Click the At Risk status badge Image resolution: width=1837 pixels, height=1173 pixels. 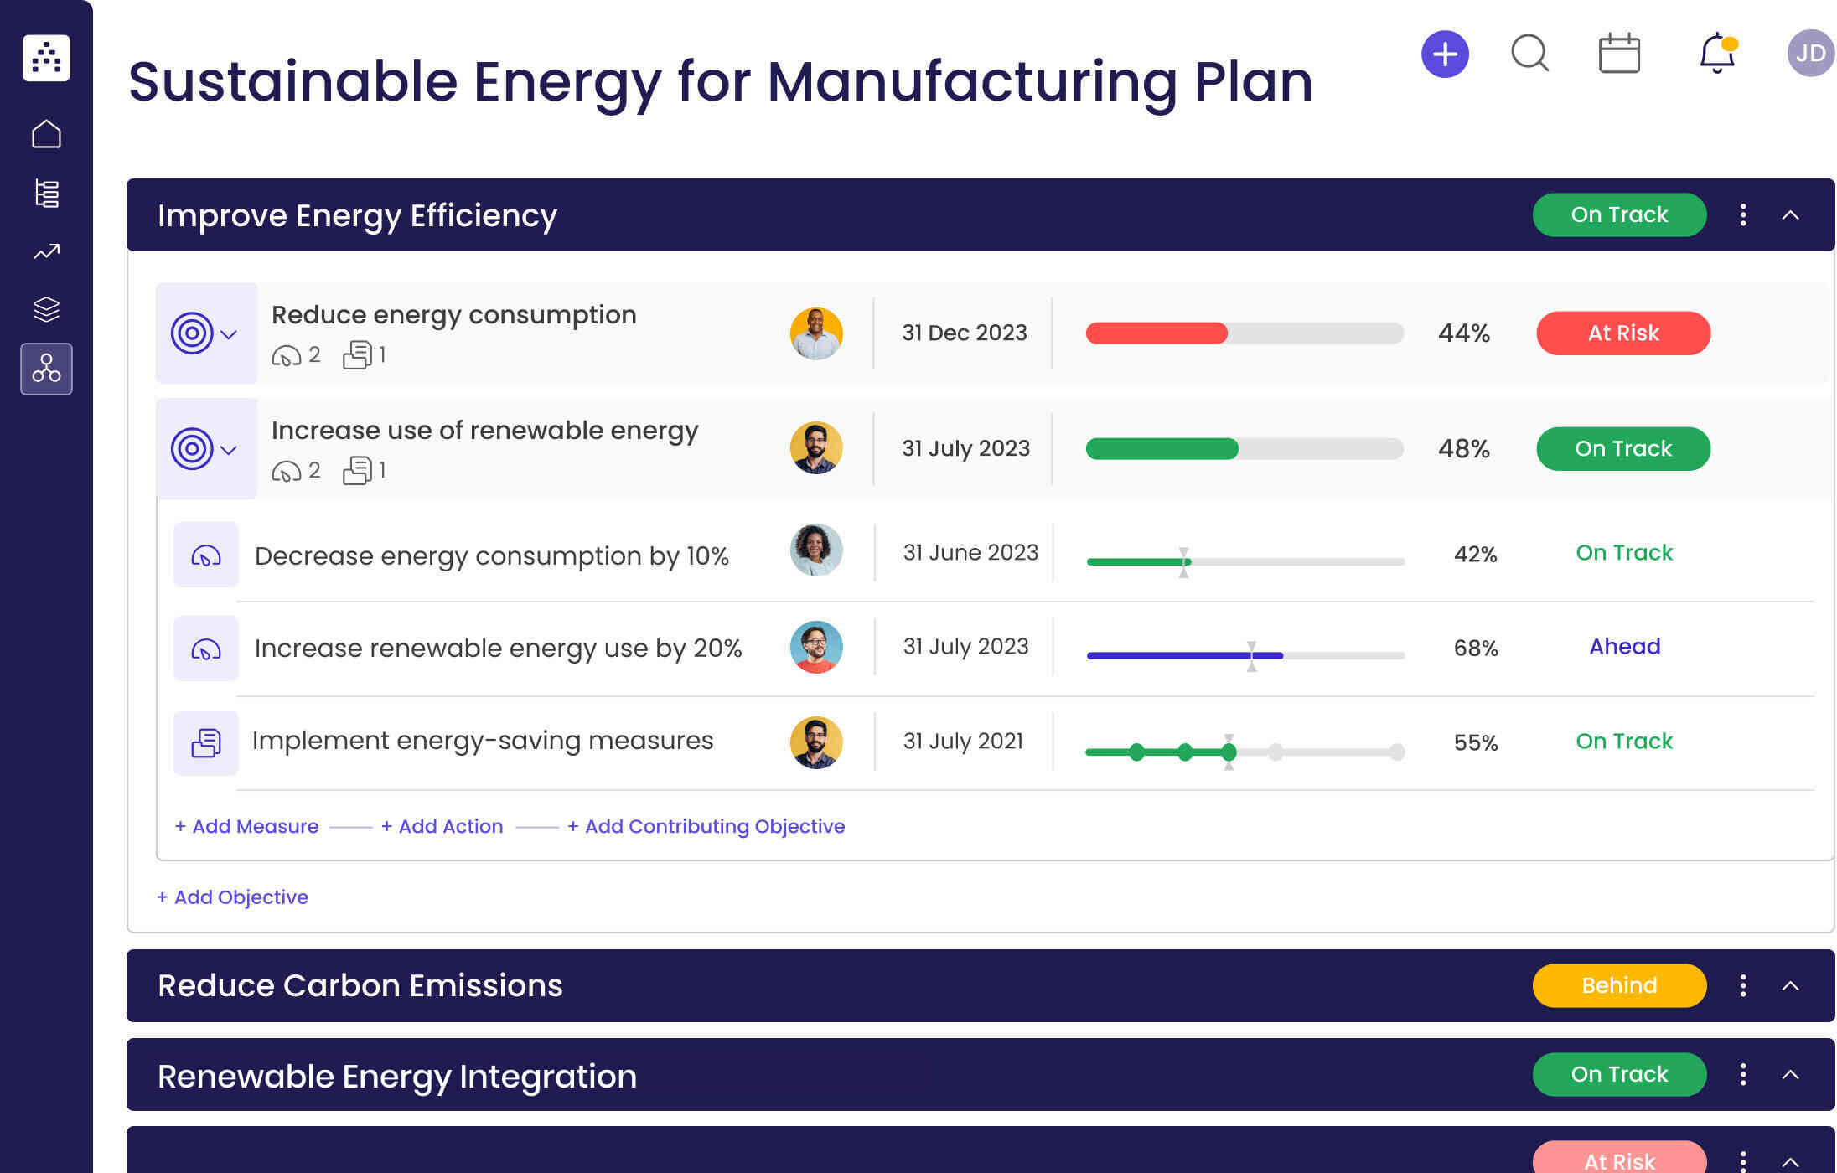pos(1622,333)
